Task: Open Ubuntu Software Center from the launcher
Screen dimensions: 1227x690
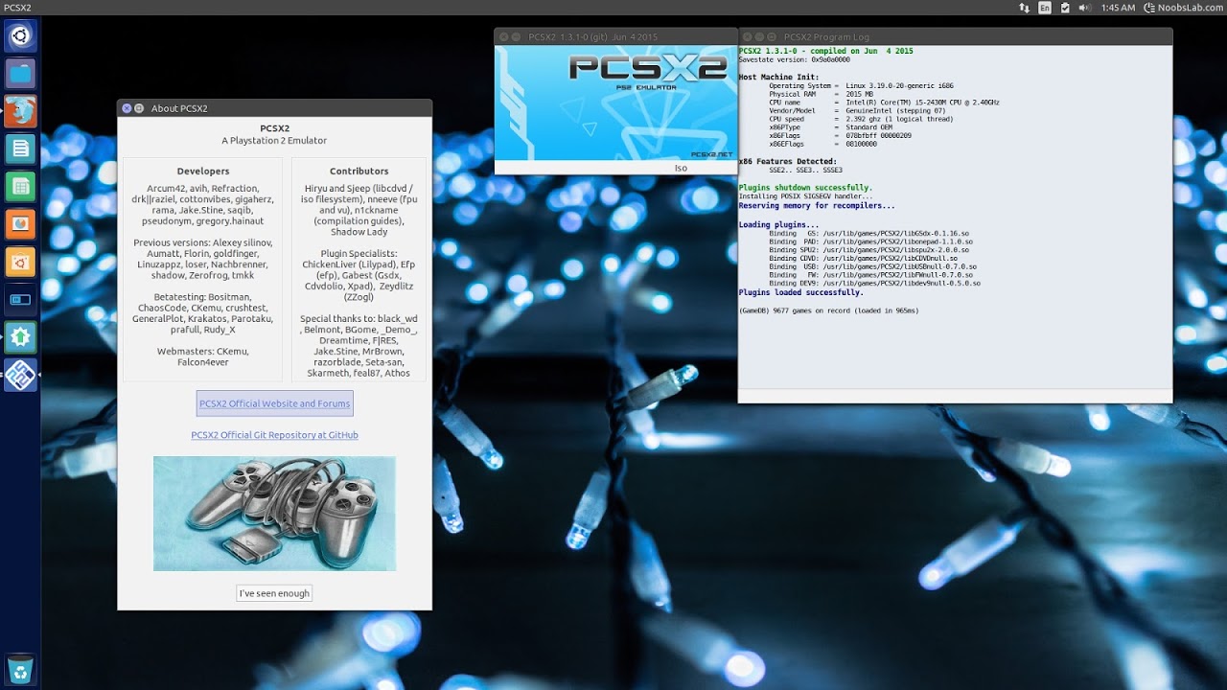Action: (19, 262)
